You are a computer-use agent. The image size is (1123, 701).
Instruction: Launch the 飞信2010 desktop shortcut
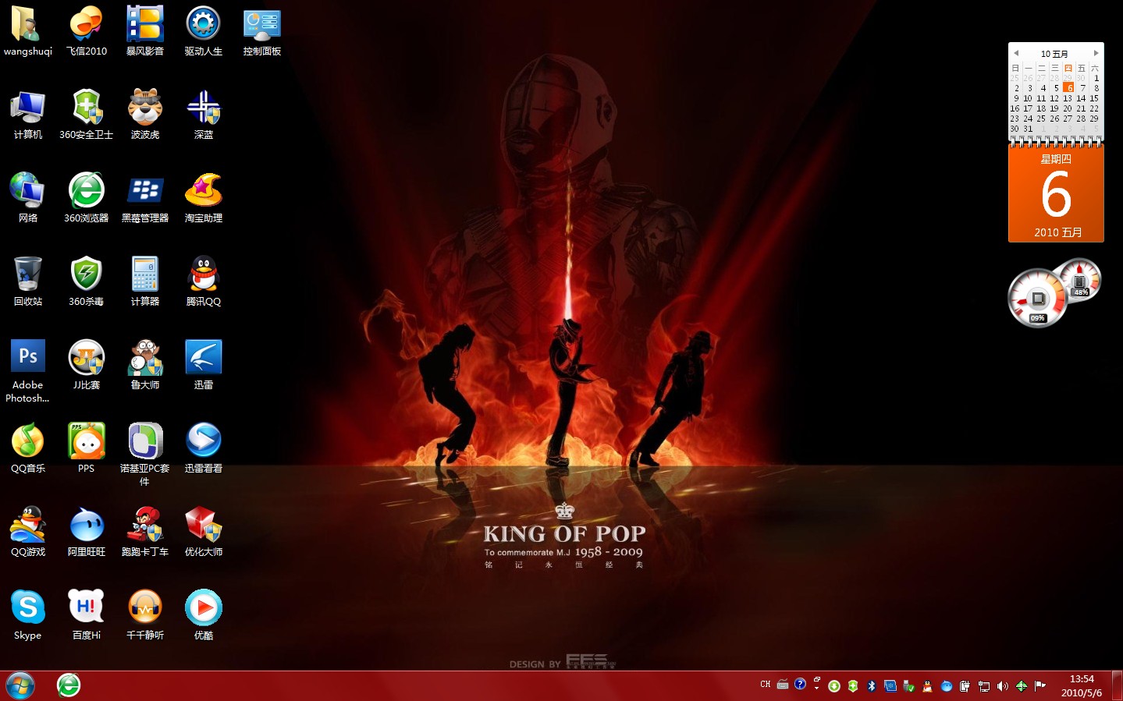point(87,31)
